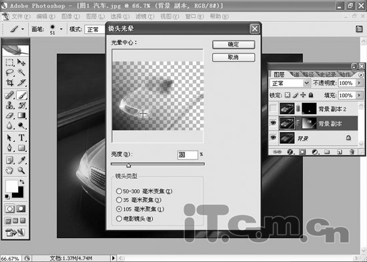Select the Shape tool
The height and width of the screenshot is (262, 367).
coord(21,148)
